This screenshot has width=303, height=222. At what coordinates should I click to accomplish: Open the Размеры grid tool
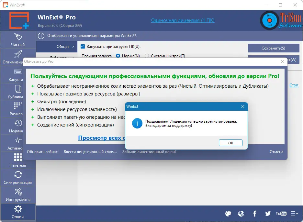click(12, 109)
